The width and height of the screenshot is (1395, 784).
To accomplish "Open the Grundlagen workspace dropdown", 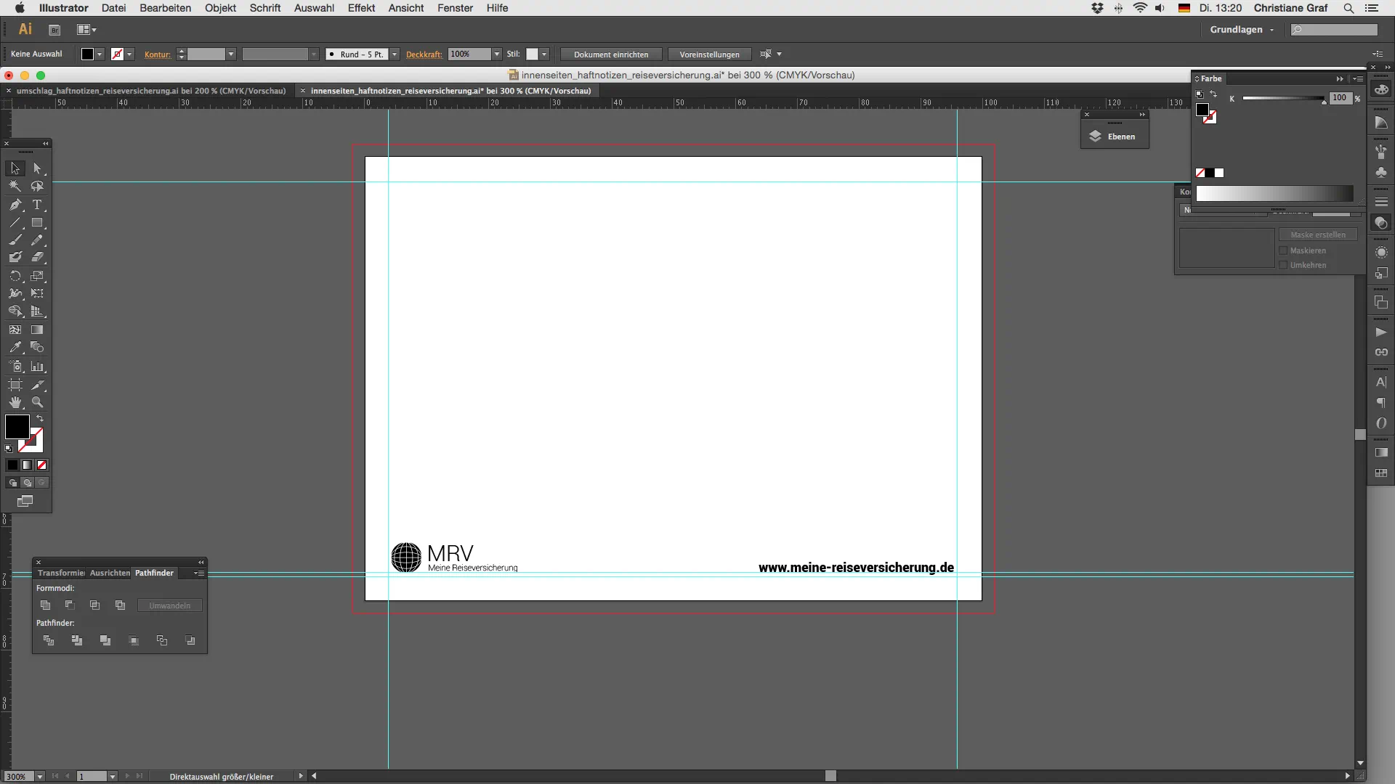I will (1242, 30).
